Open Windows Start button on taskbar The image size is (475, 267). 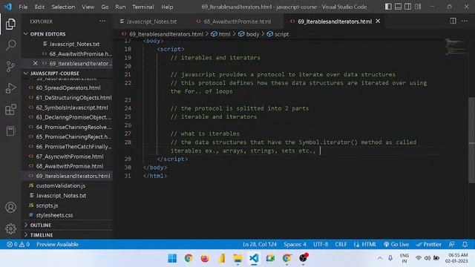click(172, 258)
